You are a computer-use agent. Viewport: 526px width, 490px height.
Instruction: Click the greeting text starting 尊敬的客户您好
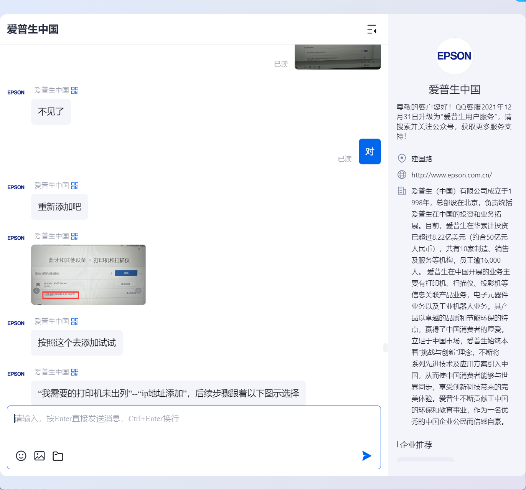[454, 121]
